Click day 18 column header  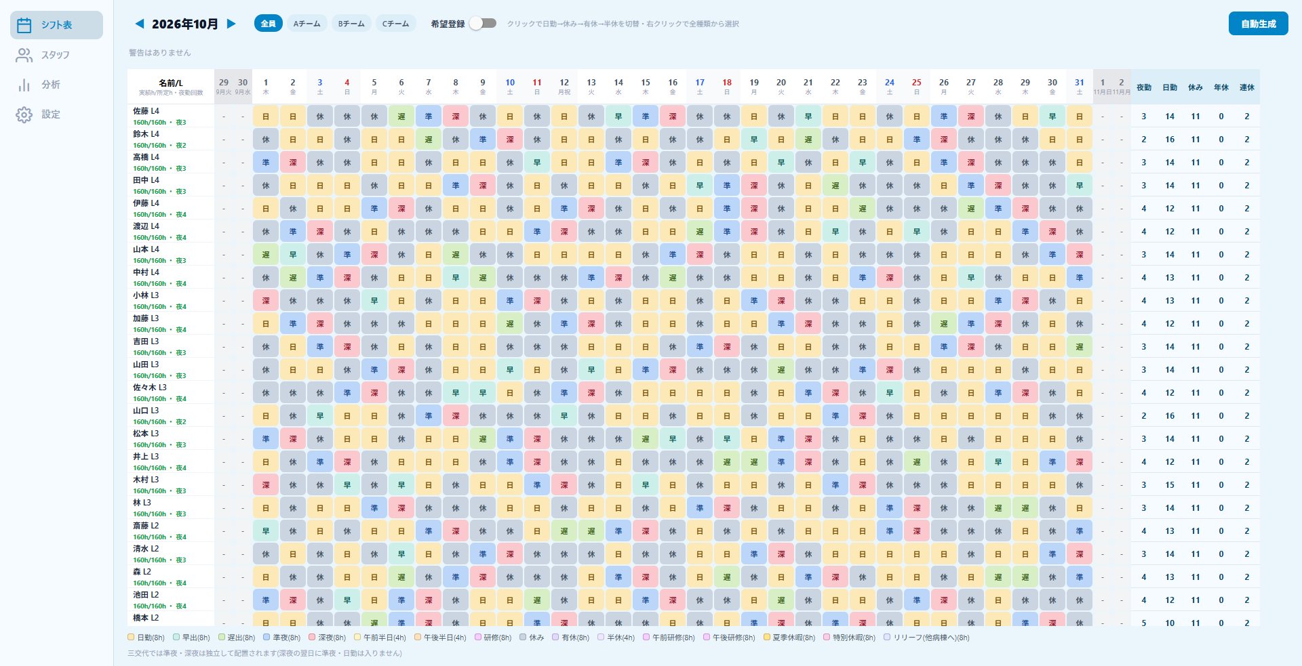(727, 87)
